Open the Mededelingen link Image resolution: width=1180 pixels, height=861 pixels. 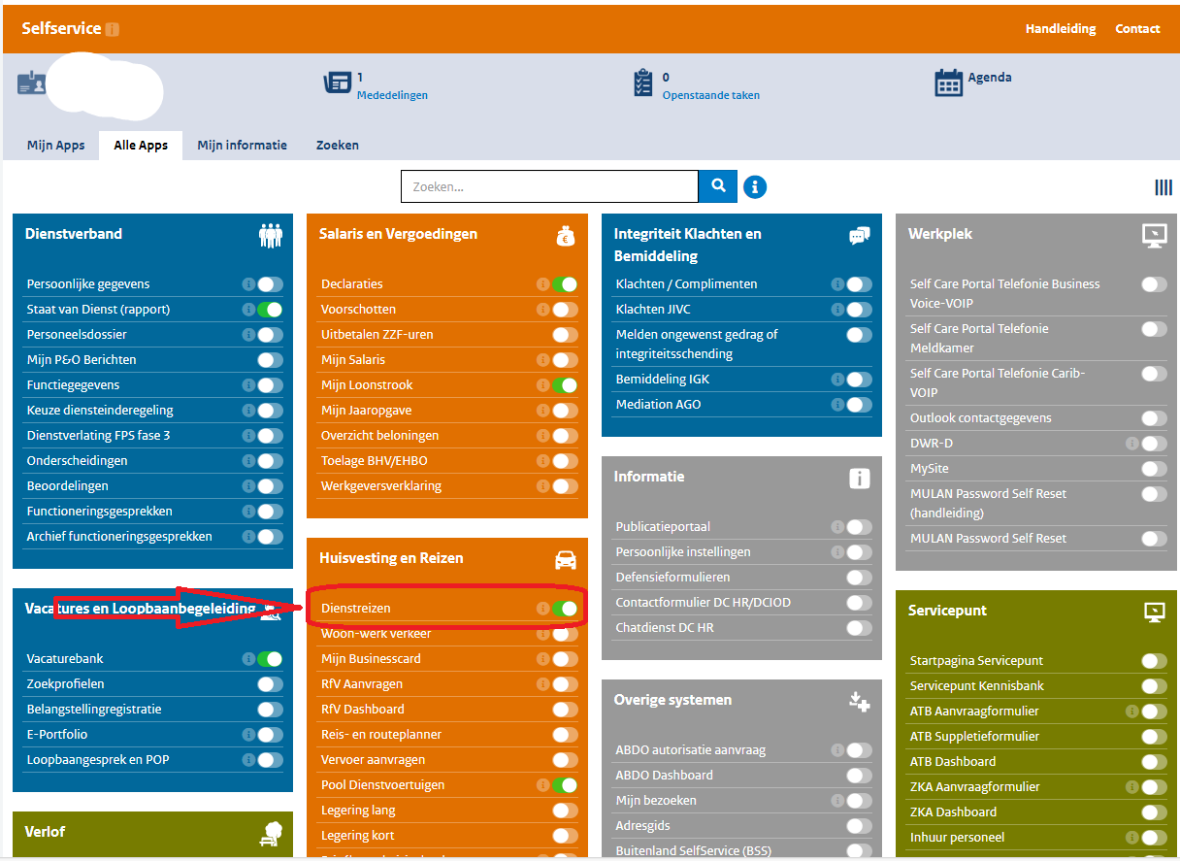(x=392, y=95)
